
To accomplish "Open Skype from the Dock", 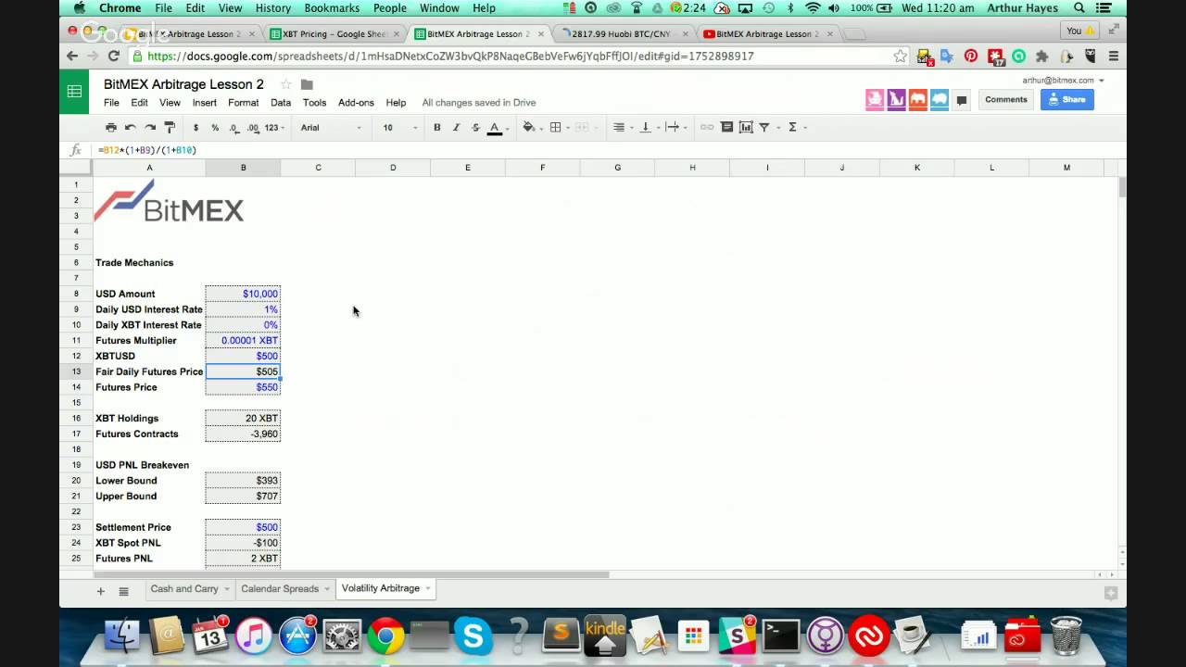I will tap(473, 636).
